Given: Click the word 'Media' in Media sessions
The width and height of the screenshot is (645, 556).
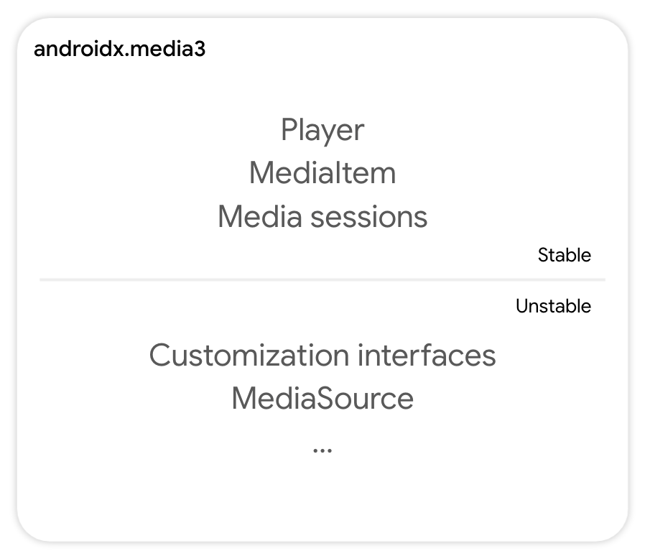Looking at the screenshot, I should click(260, 216).
